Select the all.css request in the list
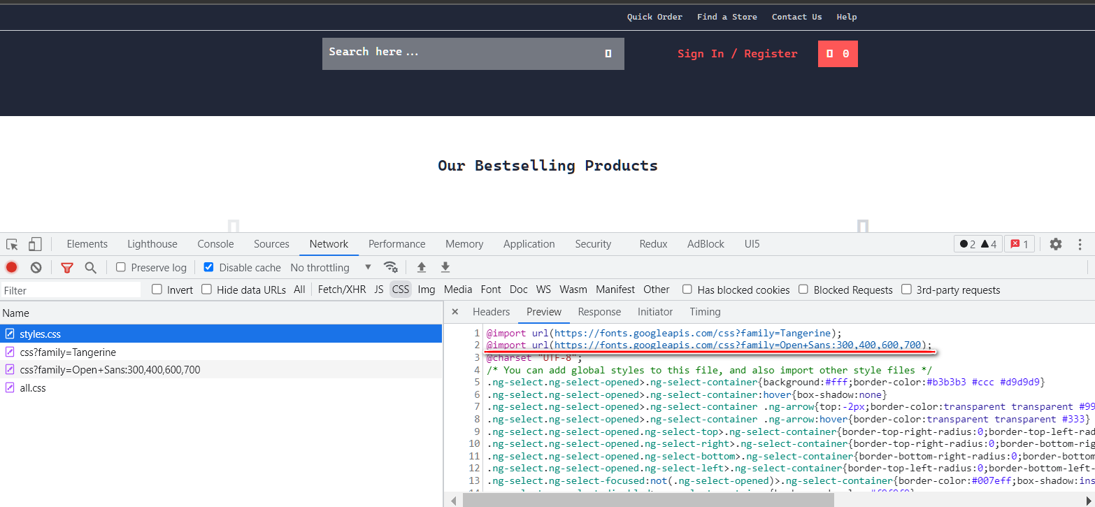 click(32, 387)
